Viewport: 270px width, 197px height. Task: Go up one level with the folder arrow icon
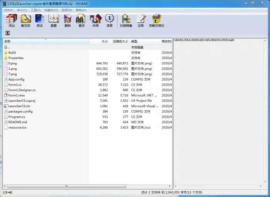(x=7, y=33)
